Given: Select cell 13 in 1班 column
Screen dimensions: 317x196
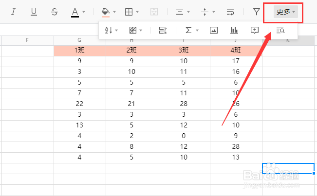Looking at the screenshot, I should [x=80, y=125].
